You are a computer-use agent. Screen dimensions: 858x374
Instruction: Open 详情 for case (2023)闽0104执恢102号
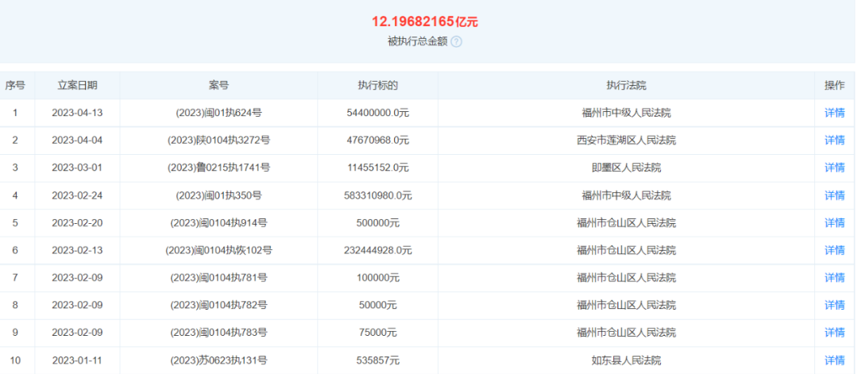pos(834,250)
